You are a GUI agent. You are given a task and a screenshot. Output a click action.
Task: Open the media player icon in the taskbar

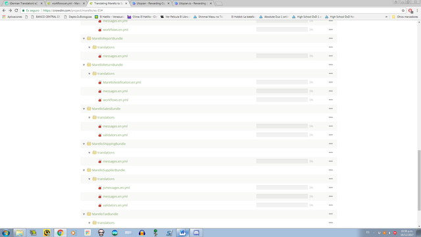74,232
